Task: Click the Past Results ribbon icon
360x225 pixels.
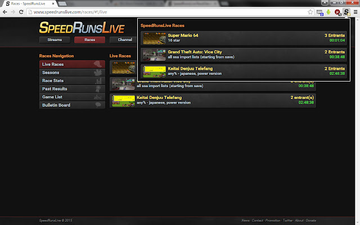Action: click(98, 89)
